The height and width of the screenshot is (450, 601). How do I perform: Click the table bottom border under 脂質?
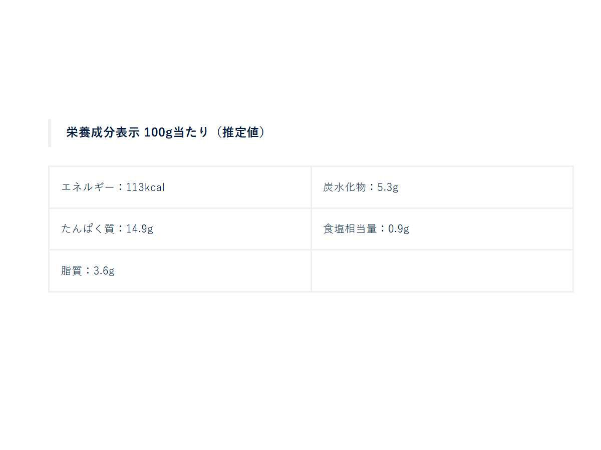coord(180,291)
